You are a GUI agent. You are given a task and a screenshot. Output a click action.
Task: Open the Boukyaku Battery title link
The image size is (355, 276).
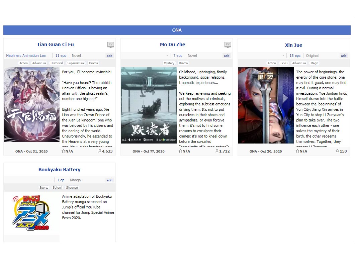(59, 170)
